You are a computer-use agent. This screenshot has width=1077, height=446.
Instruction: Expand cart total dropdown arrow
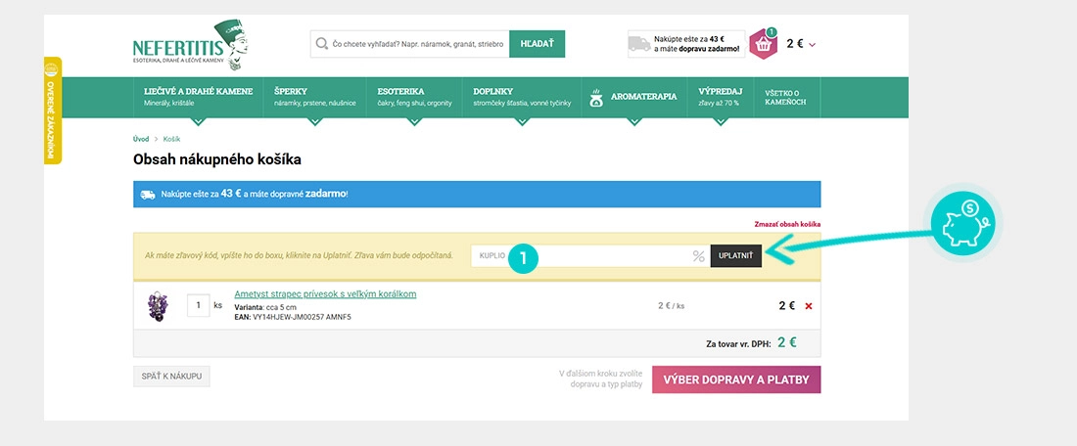coord(813,45)
